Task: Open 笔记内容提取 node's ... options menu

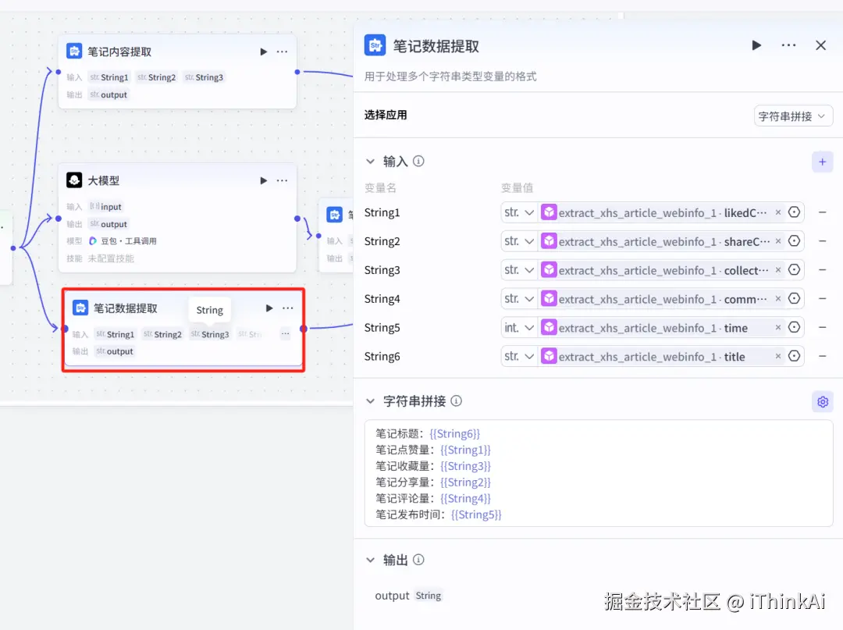Action: tap(282, 52)
